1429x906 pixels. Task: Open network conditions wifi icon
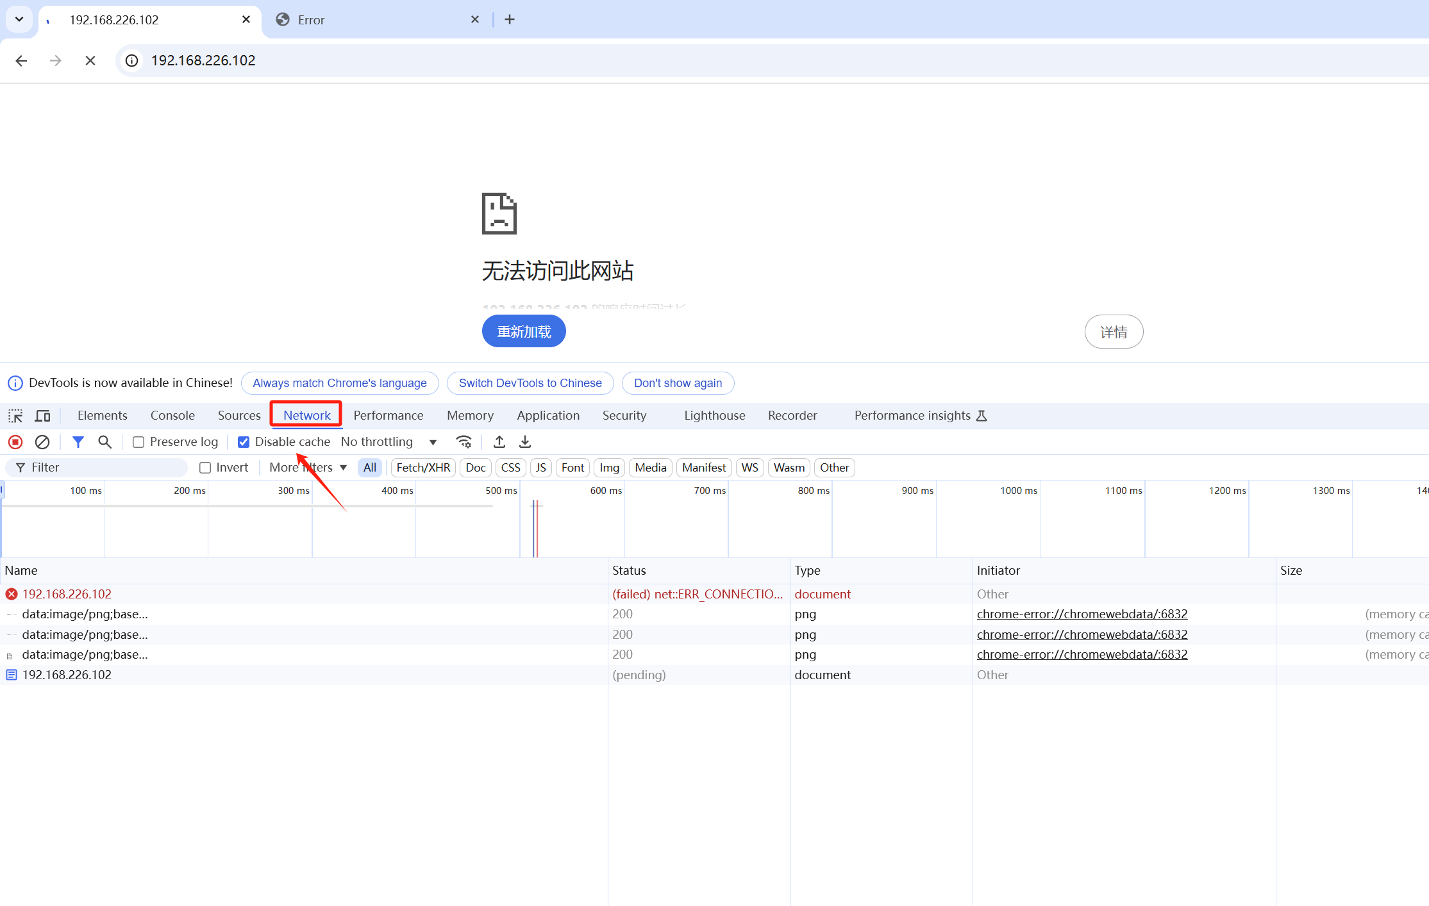click(464, 442)
